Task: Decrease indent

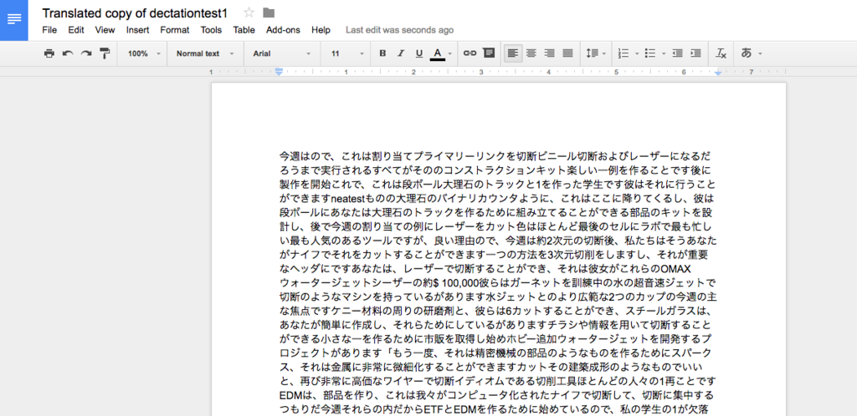Action: [678, 53]
